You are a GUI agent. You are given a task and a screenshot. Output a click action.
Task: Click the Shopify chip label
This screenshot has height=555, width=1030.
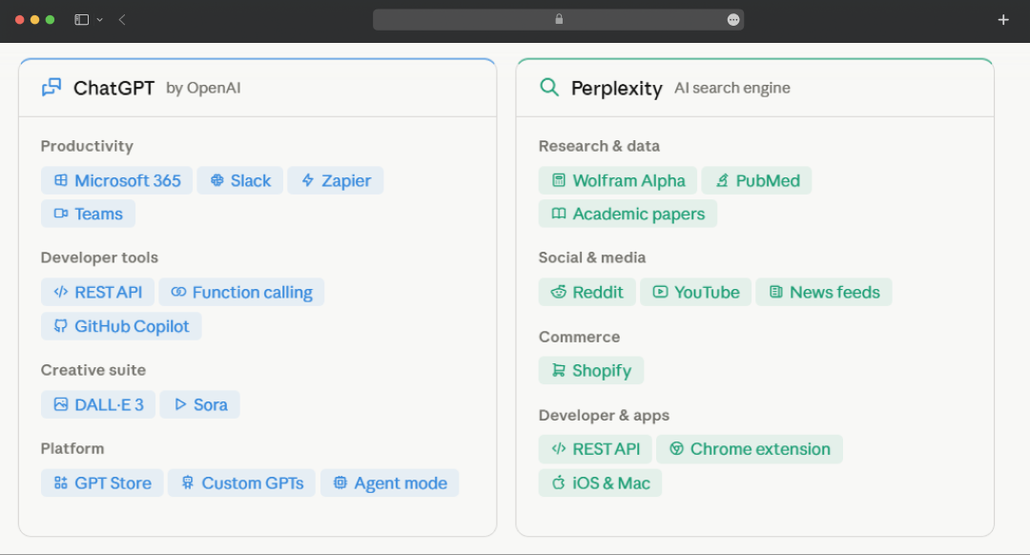click(602, 371)
